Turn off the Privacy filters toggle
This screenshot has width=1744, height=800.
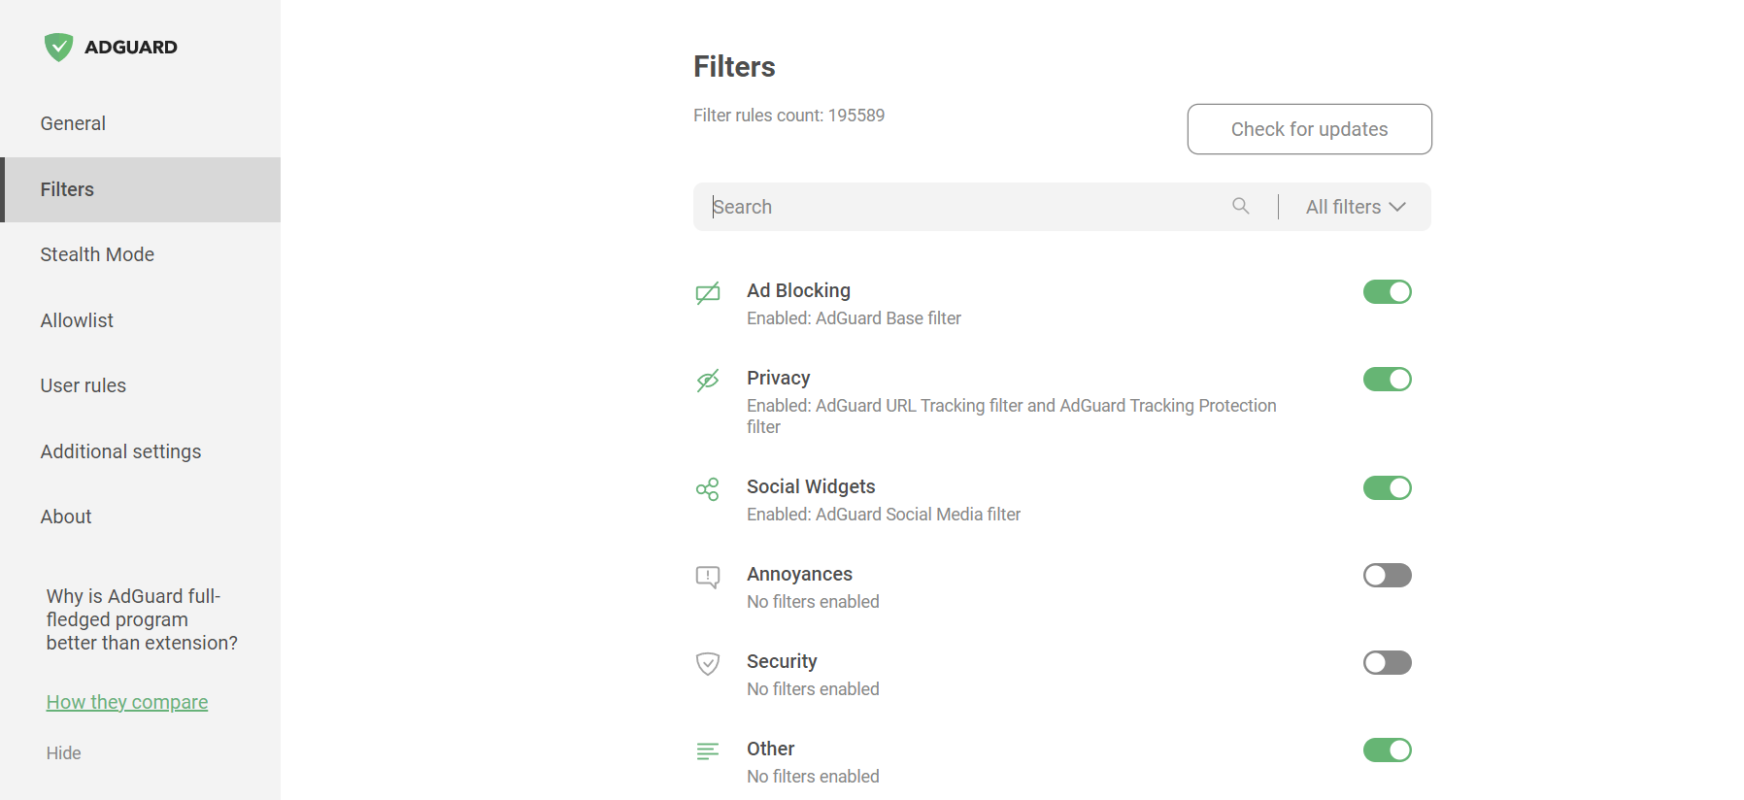pyautogui.click(x=1387, y=379)
